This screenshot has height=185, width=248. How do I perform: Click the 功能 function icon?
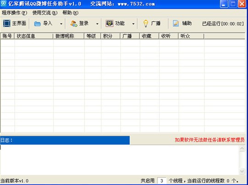109,23
